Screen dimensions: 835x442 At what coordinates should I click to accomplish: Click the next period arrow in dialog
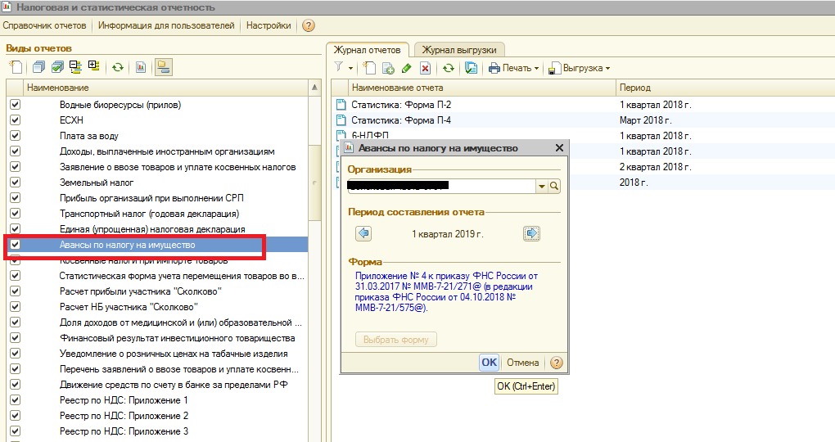531,234
